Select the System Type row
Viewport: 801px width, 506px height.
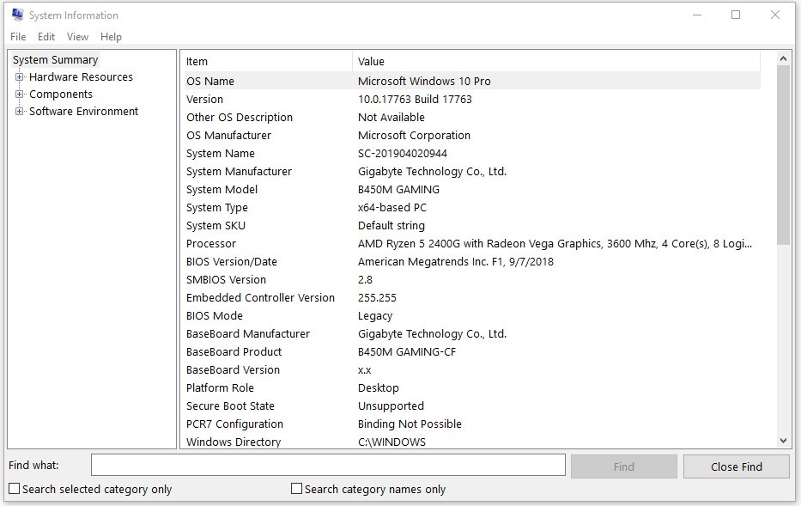[x=472, y=208]
